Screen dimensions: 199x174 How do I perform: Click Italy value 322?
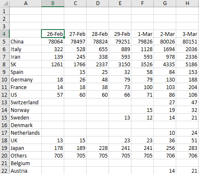point(53,49)
